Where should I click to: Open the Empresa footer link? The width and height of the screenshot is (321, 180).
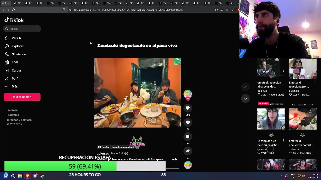12,110
